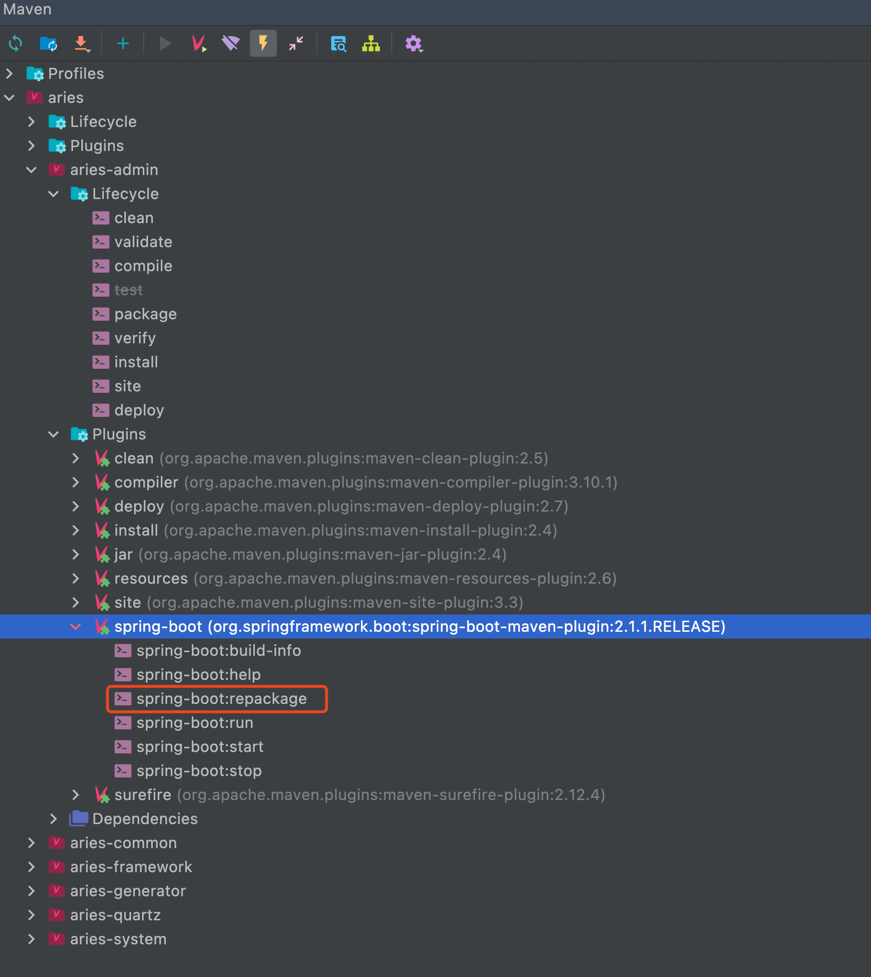Select the spring-boot:run goal

point(195,723)
